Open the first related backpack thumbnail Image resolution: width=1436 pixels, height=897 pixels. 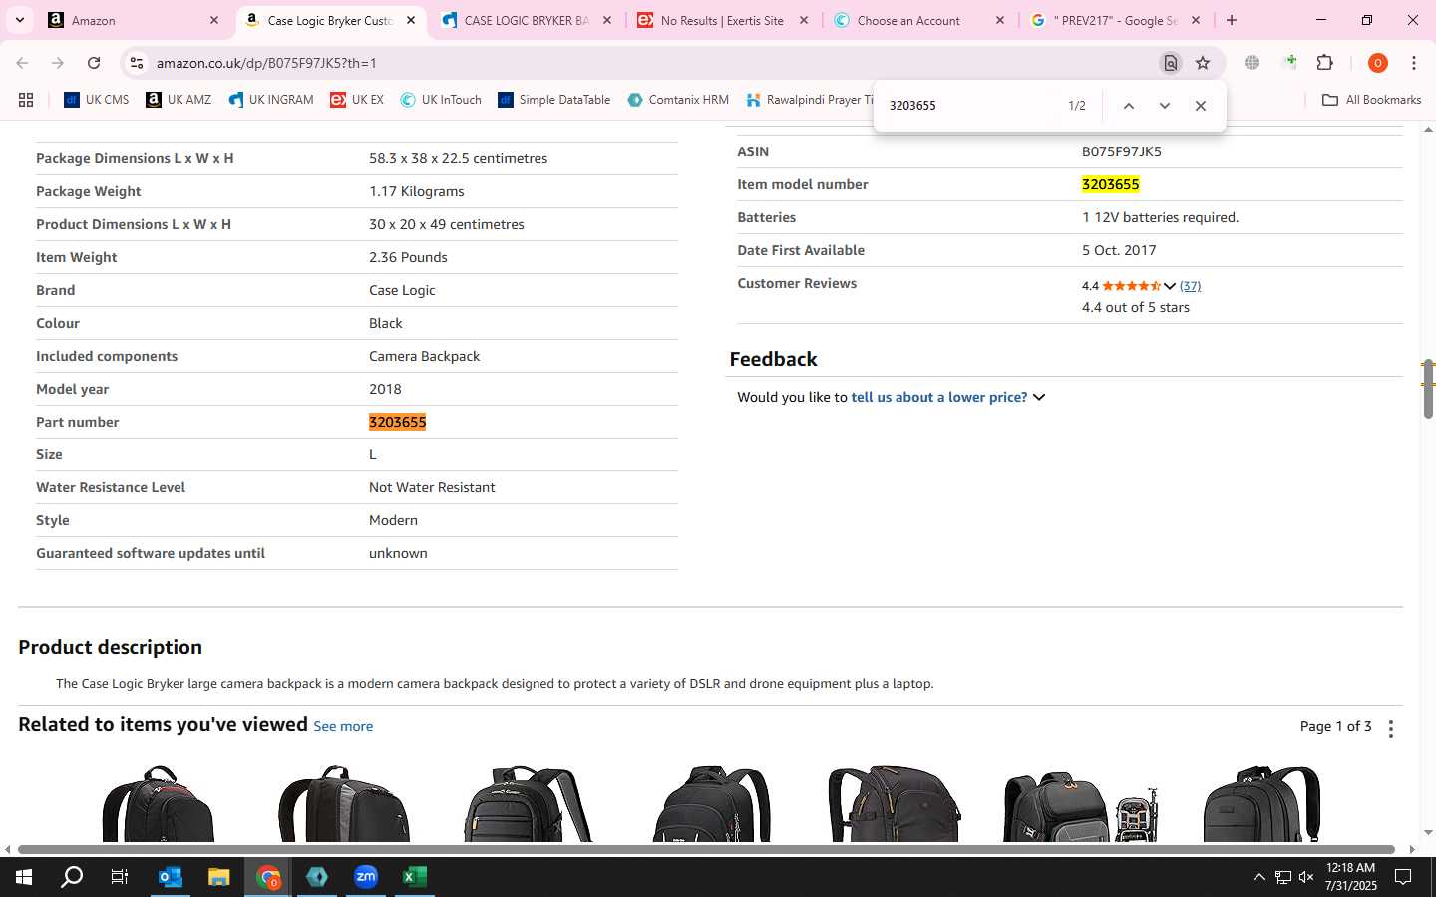(158, 803)
